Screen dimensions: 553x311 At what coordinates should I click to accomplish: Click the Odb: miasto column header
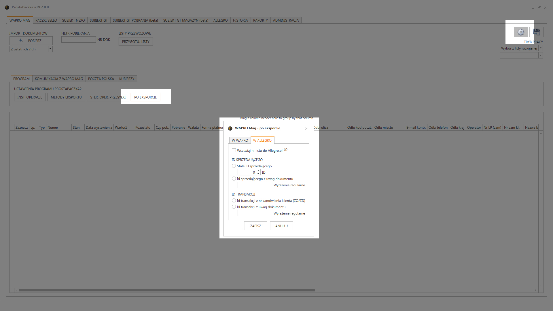[389, 128]
